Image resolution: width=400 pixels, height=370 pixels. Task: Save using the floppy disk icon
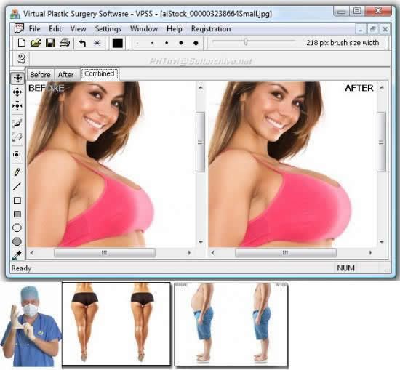(50, 43)
